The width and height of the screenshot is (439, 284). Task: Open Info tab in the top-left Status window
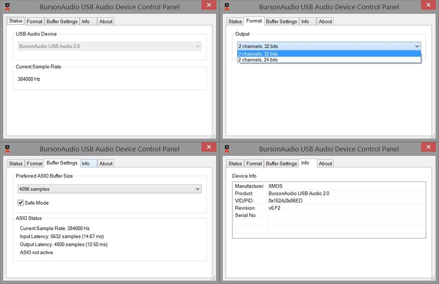coord(89,21)
